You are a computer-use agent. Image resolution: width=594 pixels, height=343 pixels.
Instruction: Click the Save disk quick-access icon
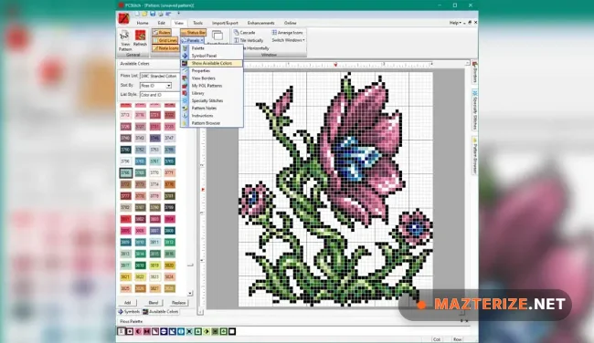click(153, 14)
